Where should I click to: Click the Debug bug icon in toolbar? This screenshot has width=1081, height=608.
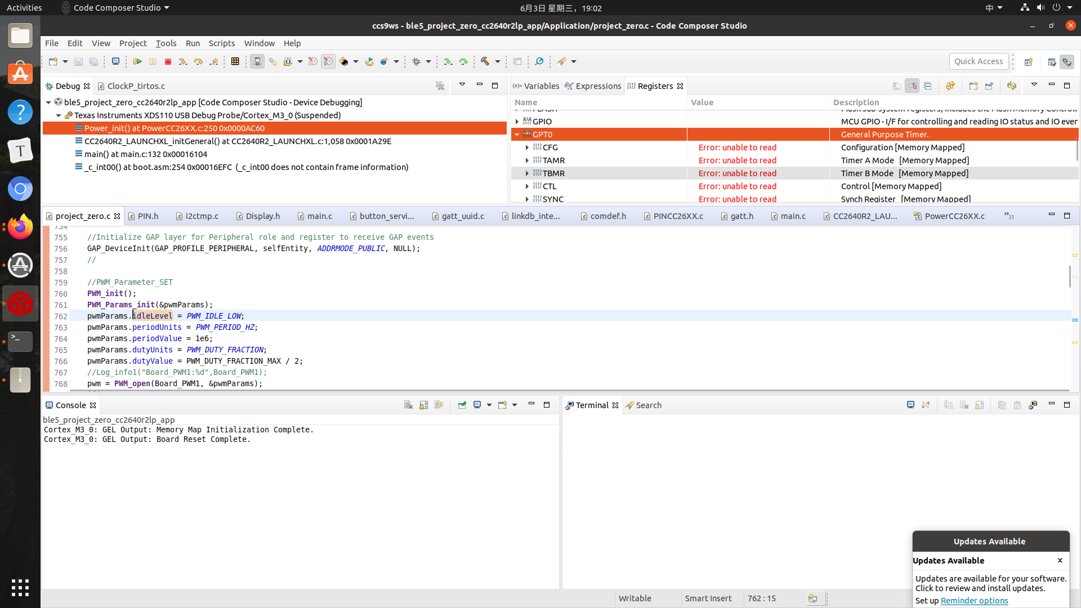click(417, 61)
